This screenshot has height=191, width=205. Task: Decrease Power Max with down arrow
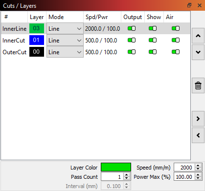(198, 179)
